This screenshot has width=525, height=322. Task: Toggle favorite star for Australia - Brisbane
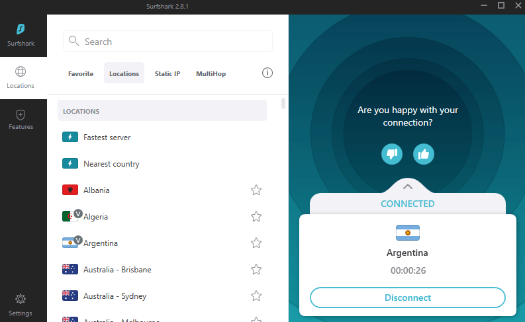pos(256,269)
